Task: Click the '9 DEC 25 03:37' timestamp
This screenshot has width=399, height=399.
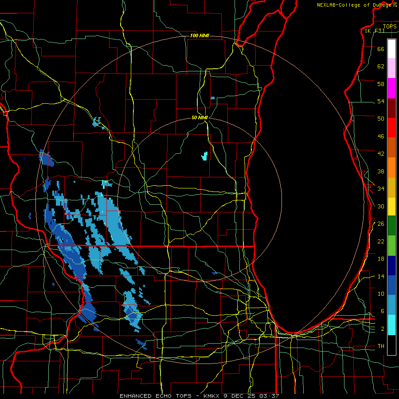Action: click(251, 396)
